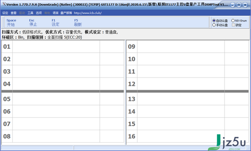Click the greyed-out 帮助 menu
The height and width of the screenshot is (151, 251).
(x=47, y=13)
